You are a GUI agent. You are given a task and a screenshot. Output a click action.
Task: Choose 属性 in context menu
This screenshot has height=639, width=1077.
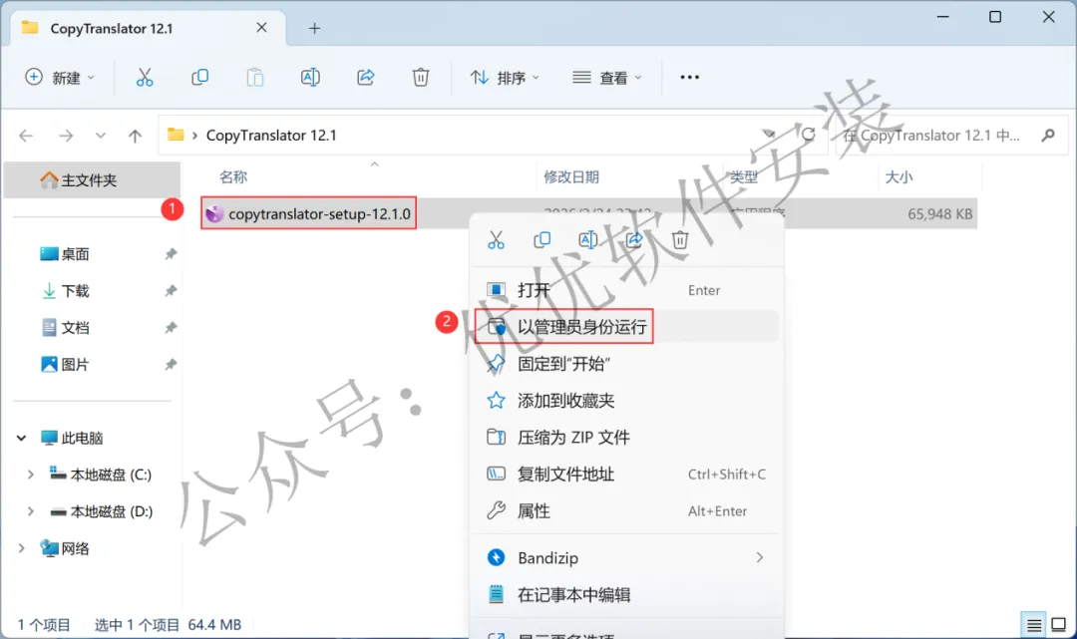(626, 511)
